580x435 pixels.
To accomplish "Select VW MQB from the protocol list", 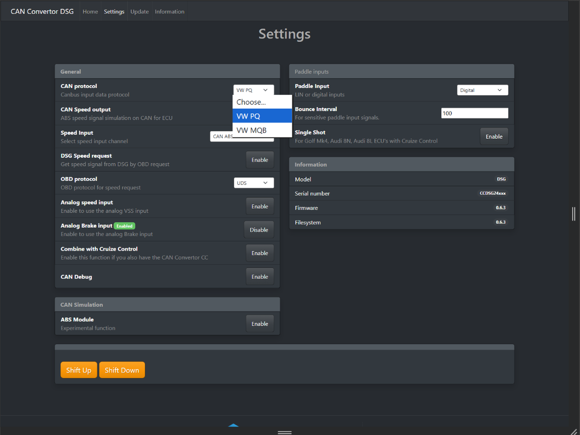I will pyautogui.click(x=262, y=130).
